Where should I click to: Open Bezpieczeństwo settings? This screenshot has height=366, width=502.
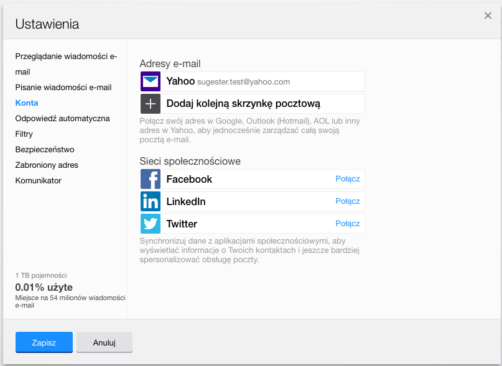click(x=45, y=149)
